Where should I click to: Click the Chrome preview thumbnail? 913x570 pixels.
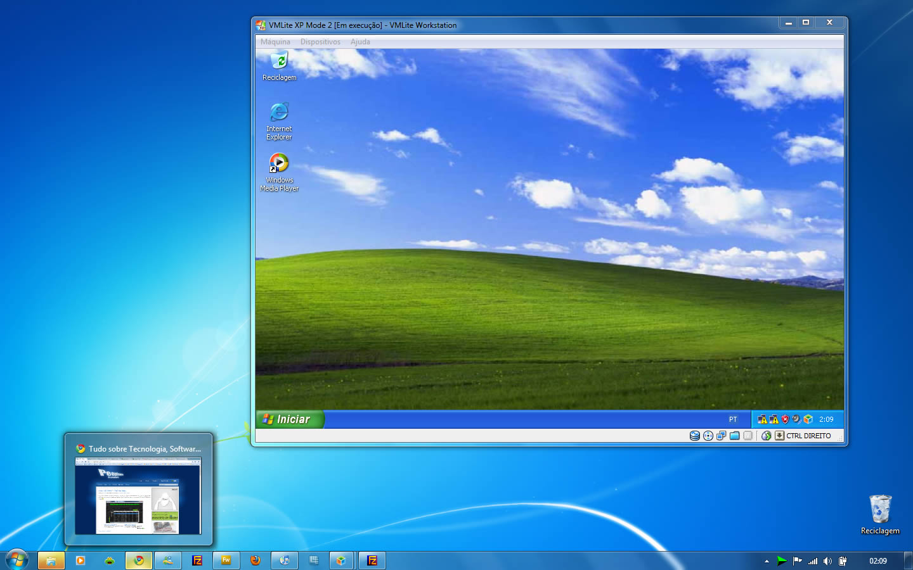[138, 495]
